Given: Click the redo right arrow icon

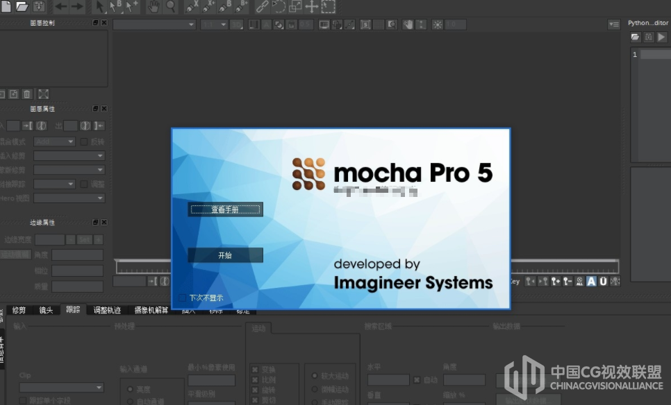Looking at the screenshot, I should click(x=77, y=6).
